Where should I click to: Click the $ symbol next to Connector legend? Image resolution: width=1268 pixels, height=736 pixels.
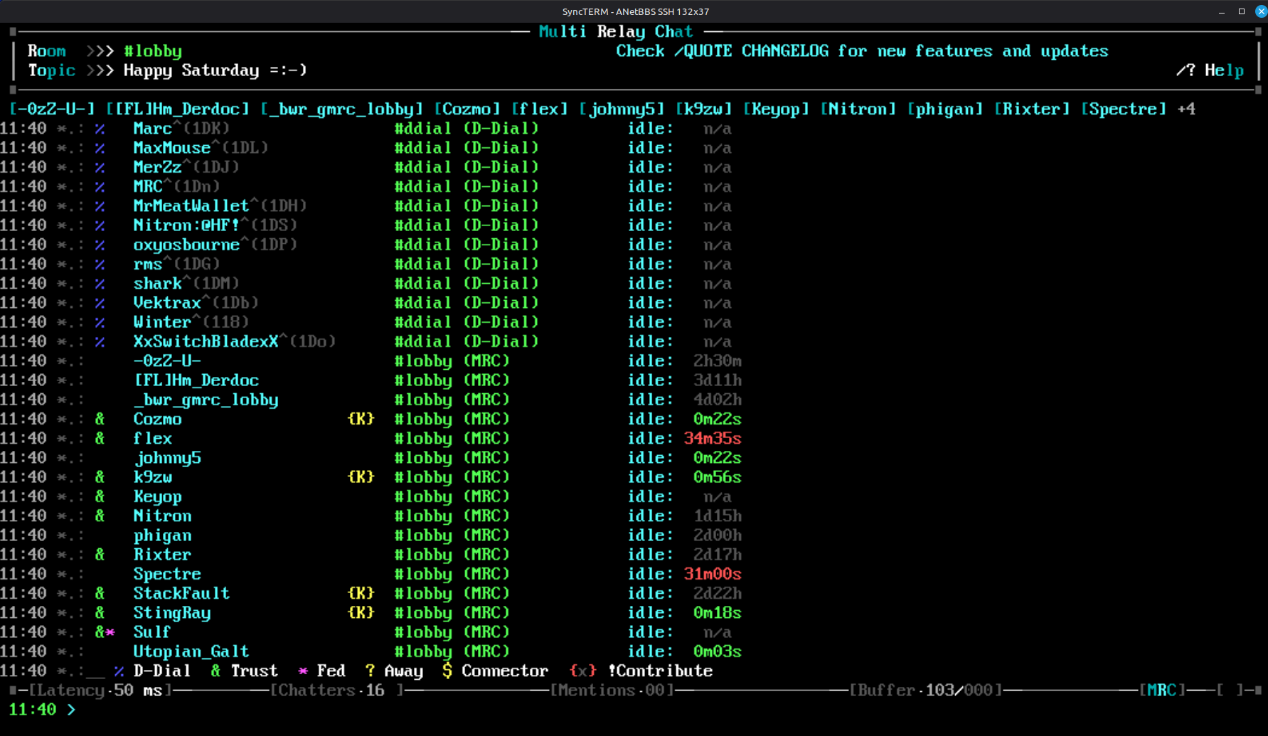[447, 671]
